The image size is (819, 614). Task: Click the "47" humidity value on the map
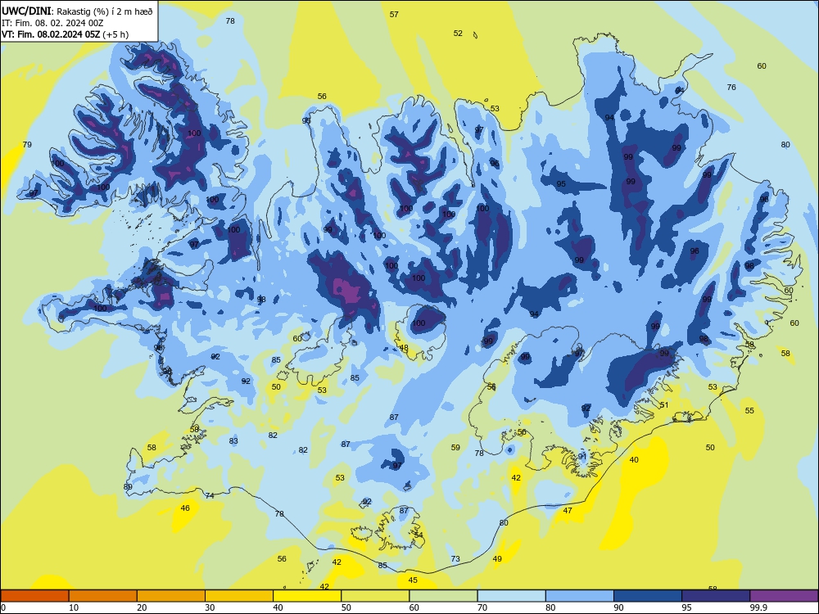pos(568,511)
